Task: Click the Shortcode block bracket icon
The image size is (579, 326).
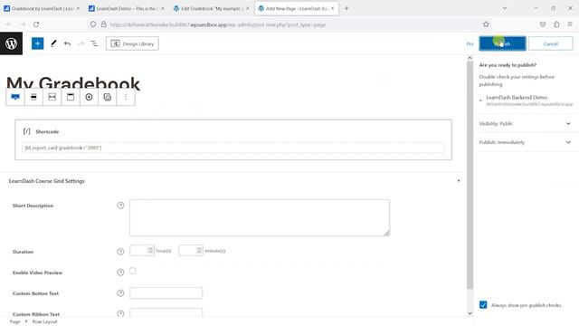Action: [26, 131]
